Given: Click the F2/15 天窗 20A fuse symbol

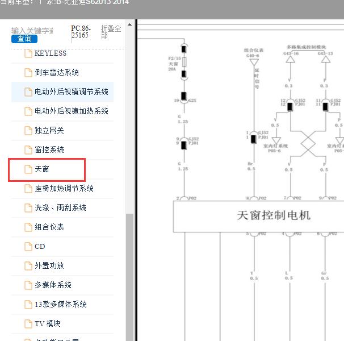Looking at the screenshot, I should pos(184,62).
